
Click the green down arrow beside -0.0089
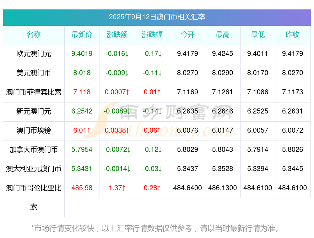[x=128, y=112]
